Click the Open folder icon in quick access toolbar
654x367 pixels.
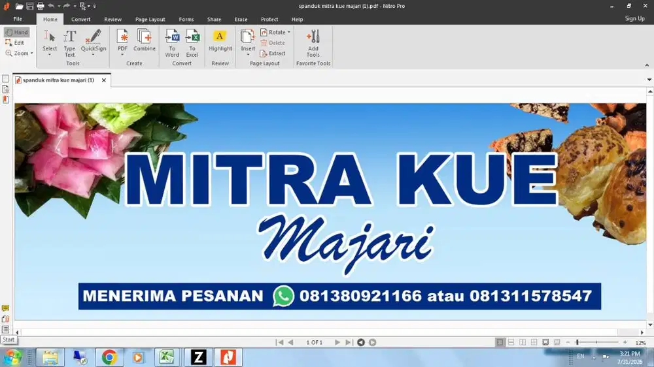[19, 7]
